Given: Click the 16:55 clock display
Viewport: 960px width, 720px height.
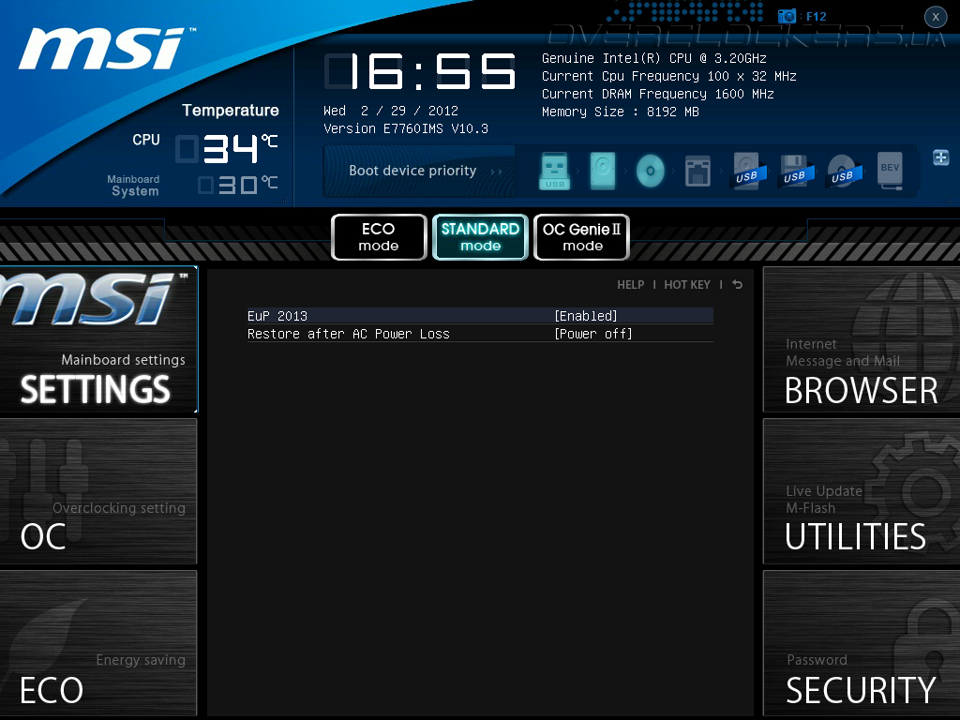Looking at the screenshot, I should point(420,71).
